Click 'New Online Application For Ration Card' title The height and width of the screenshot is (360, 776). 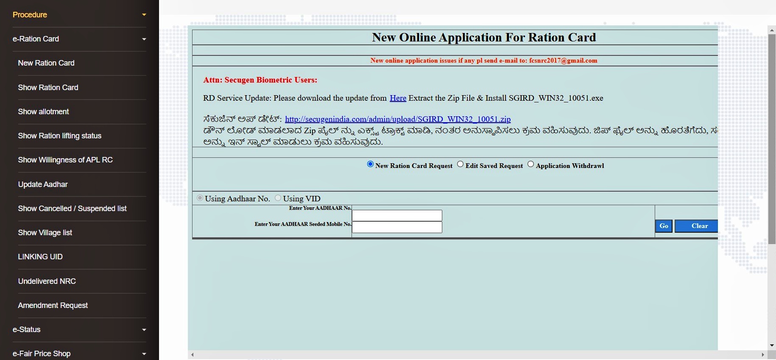coord(484,37)
